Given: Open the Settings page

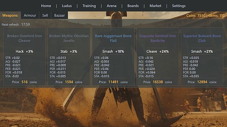Looking at the screenshot, I should tap(179, 6).
